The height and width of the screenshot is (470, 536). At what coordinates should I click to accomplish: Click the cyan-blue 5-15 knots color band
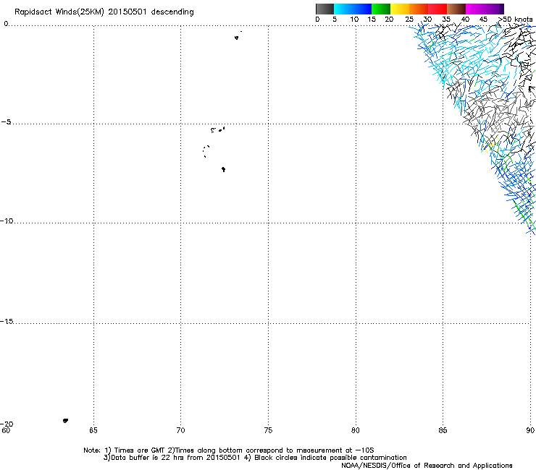353,9
